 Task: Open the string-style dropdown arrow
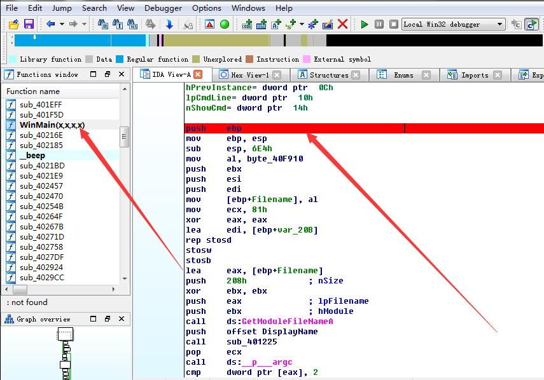point(302,24)
